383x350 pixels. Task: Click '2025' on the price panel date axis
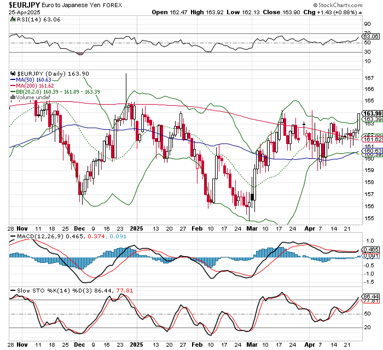(136, 229)
